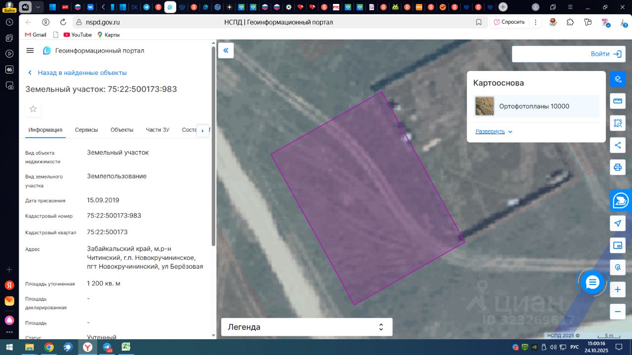
Task: Zoom in the map with the plus button
Action: click(x=618, y=289)
